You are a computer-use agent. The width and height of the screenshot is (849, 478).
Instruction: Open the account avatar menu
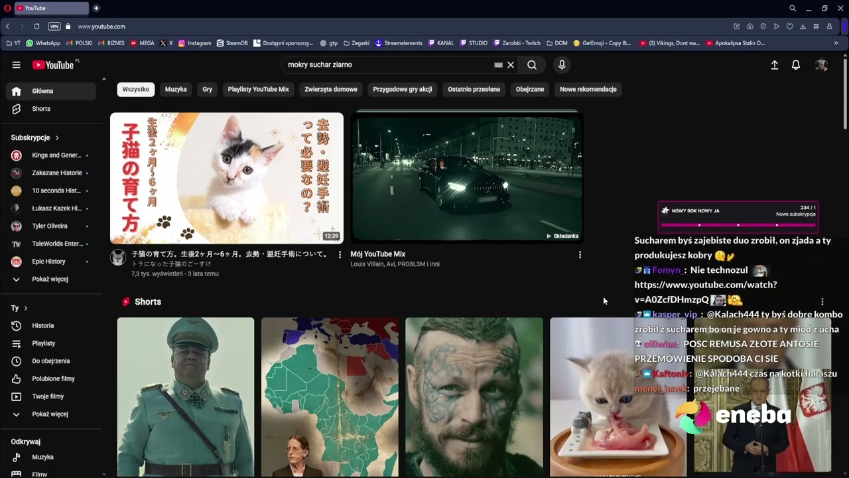pyautogui.click(x=821, y=65)
